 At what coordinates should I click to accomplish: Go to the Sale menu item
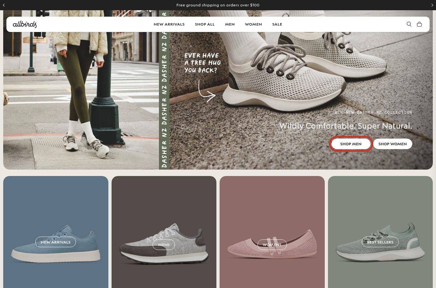[x=277, y=24]
